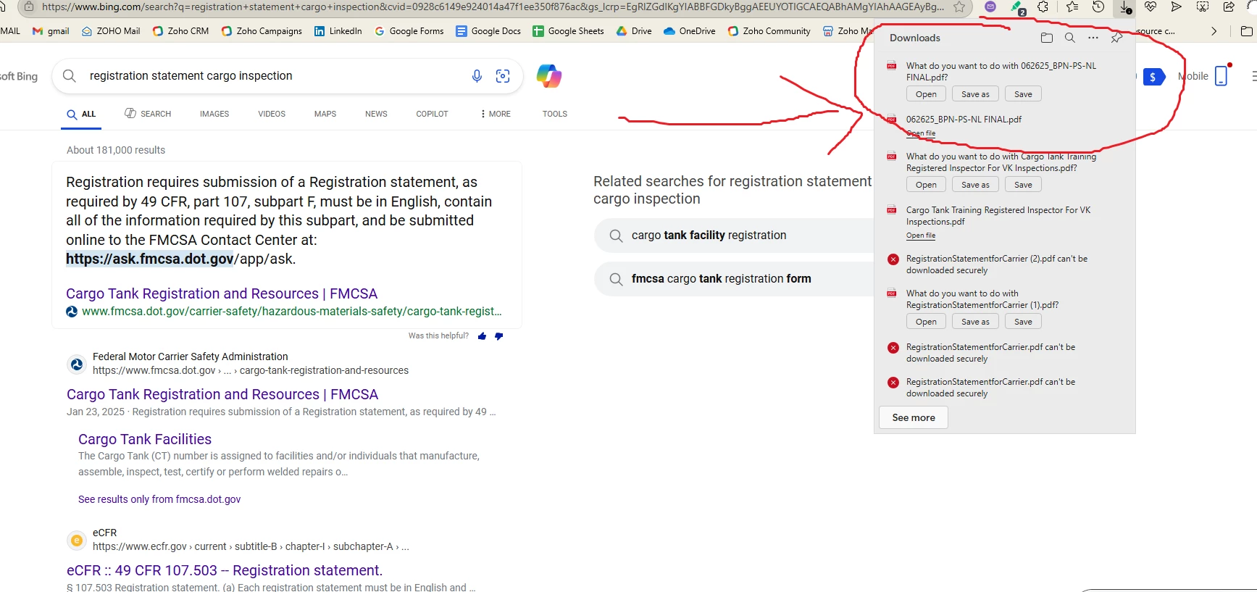Image resolution: width=1257 pixels, height=592 pixels.
Task: Start the screenshot scissors tool
Action: tap(1203, 7)
